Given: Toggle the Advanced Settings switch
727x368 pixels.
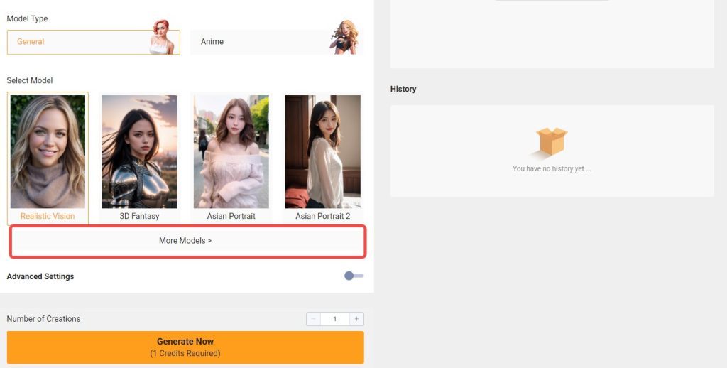Looking at the screenshot, I should [354, 276].
